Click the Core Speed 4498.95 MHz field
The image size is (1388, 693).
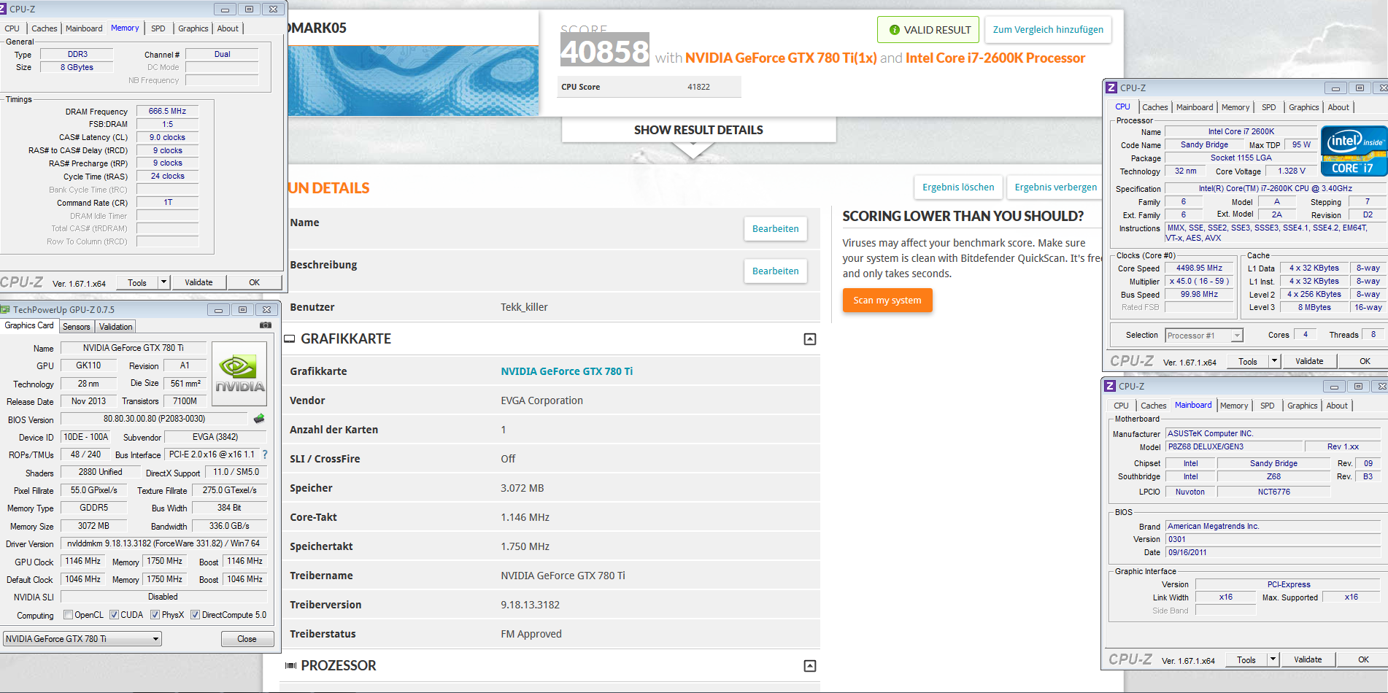tap(1199, 268)
